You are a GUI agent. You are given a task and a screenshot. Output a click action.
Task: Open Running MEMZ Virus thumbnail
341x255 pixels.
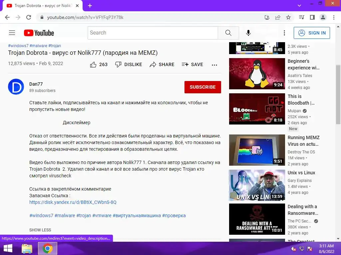pyautogui.click(x=257, y=150)
